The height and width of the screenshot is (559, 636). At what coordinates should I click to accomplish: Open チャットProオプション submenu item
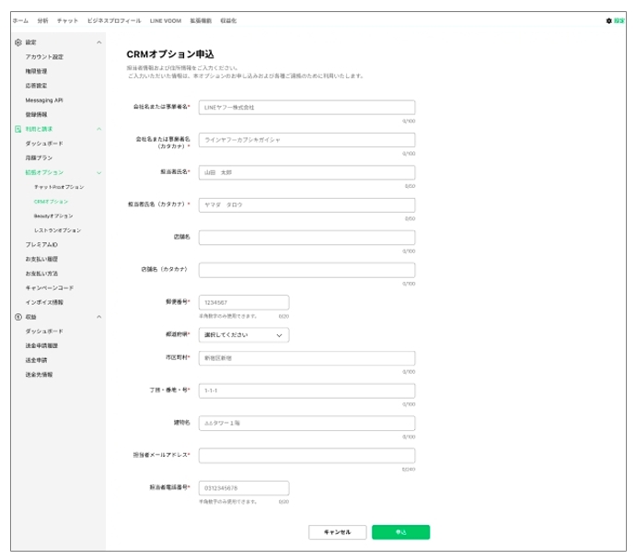(x=59, y=187)
